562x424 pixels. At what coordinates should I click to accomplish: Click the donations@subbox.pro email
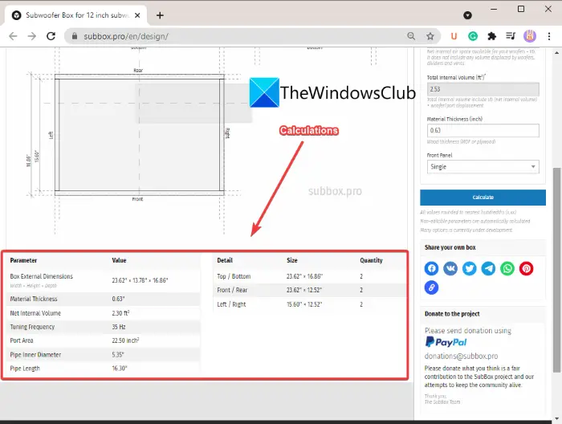coord(461,357)
